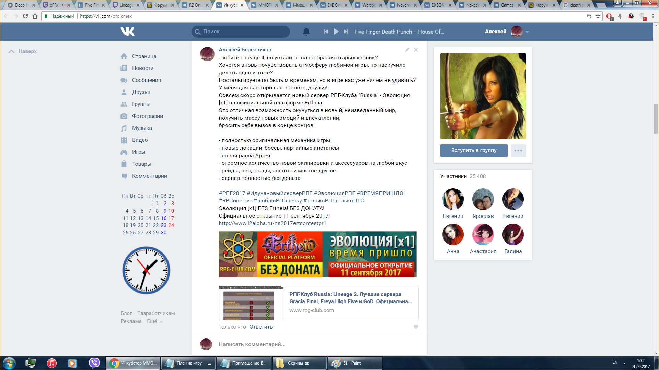Click the Видео film icon

tap(124, 140)
